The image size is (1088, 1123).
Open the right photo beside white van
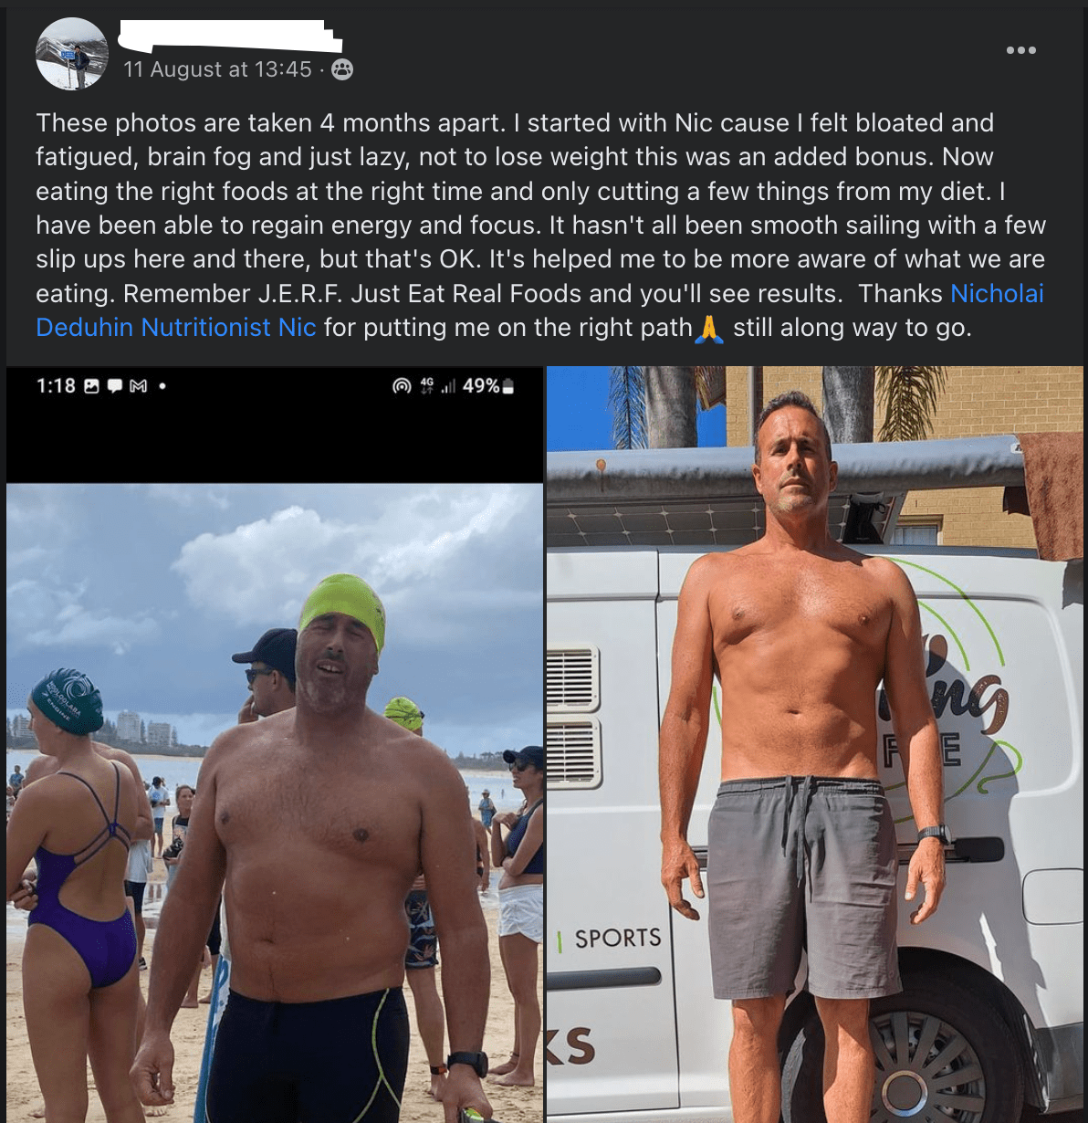point(815,744)
